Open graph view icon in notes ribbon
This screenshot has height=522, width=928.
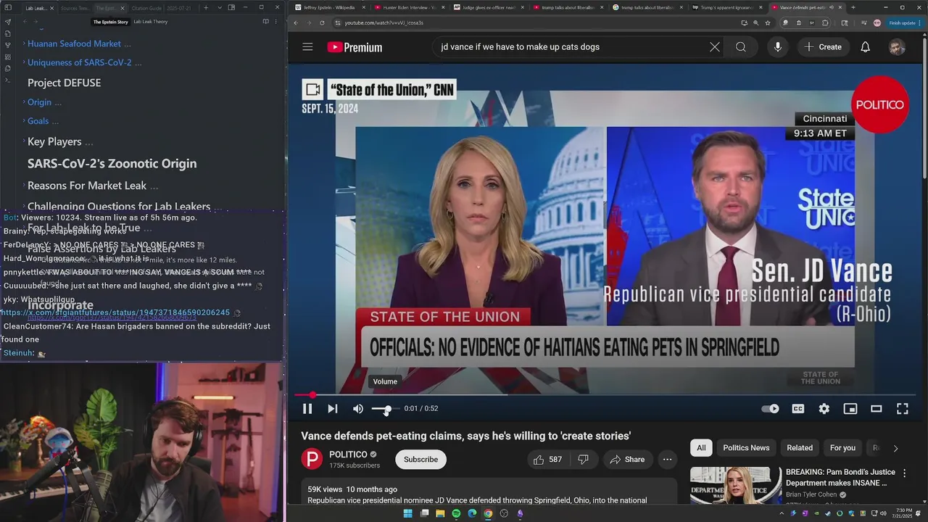[8, 45]
